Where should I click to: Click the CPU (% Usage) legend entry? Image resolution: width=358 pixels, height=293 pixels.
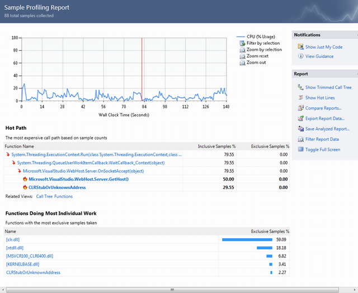coord(256,37)
